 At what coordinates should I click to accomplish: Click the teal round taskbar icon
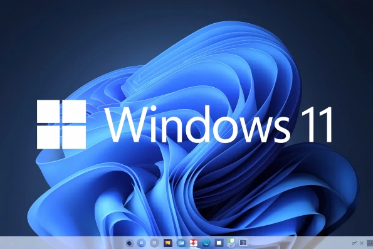click(206, 243)
